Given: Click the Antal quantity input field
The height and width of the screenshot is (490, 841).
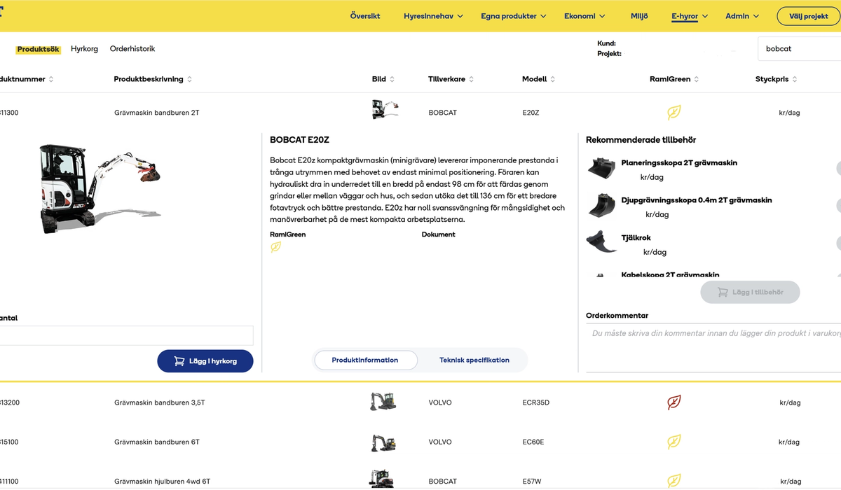Looking at the screenshot, I should (126, 335).
